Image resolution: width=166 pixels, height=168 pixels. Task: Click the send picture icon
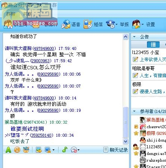click(x=39, y=150)
